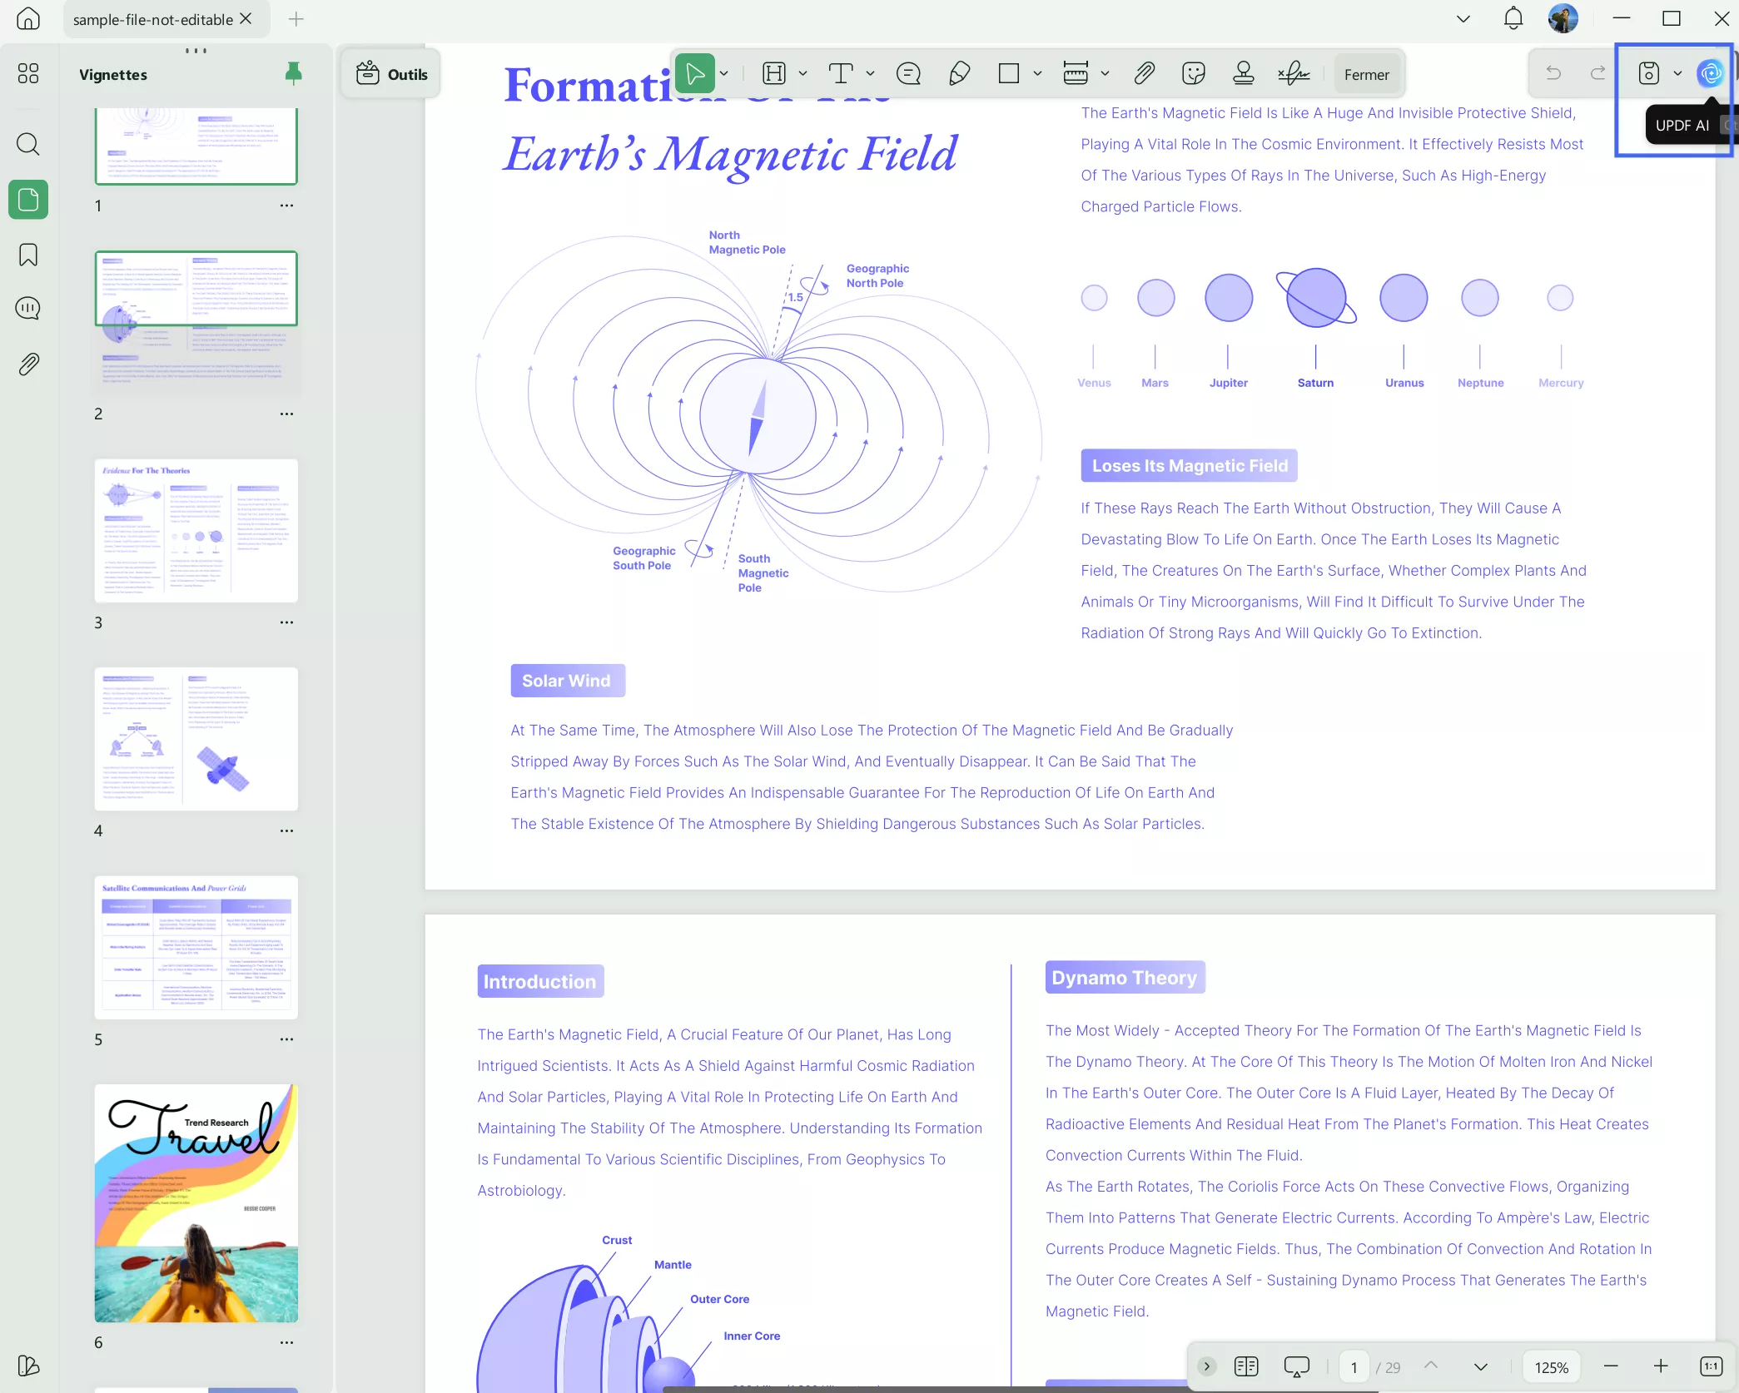The height and width of the screenshot is (1393, 1739).
Task: Switch to the sample-file-not-editable tab
Action: [153, 19]
